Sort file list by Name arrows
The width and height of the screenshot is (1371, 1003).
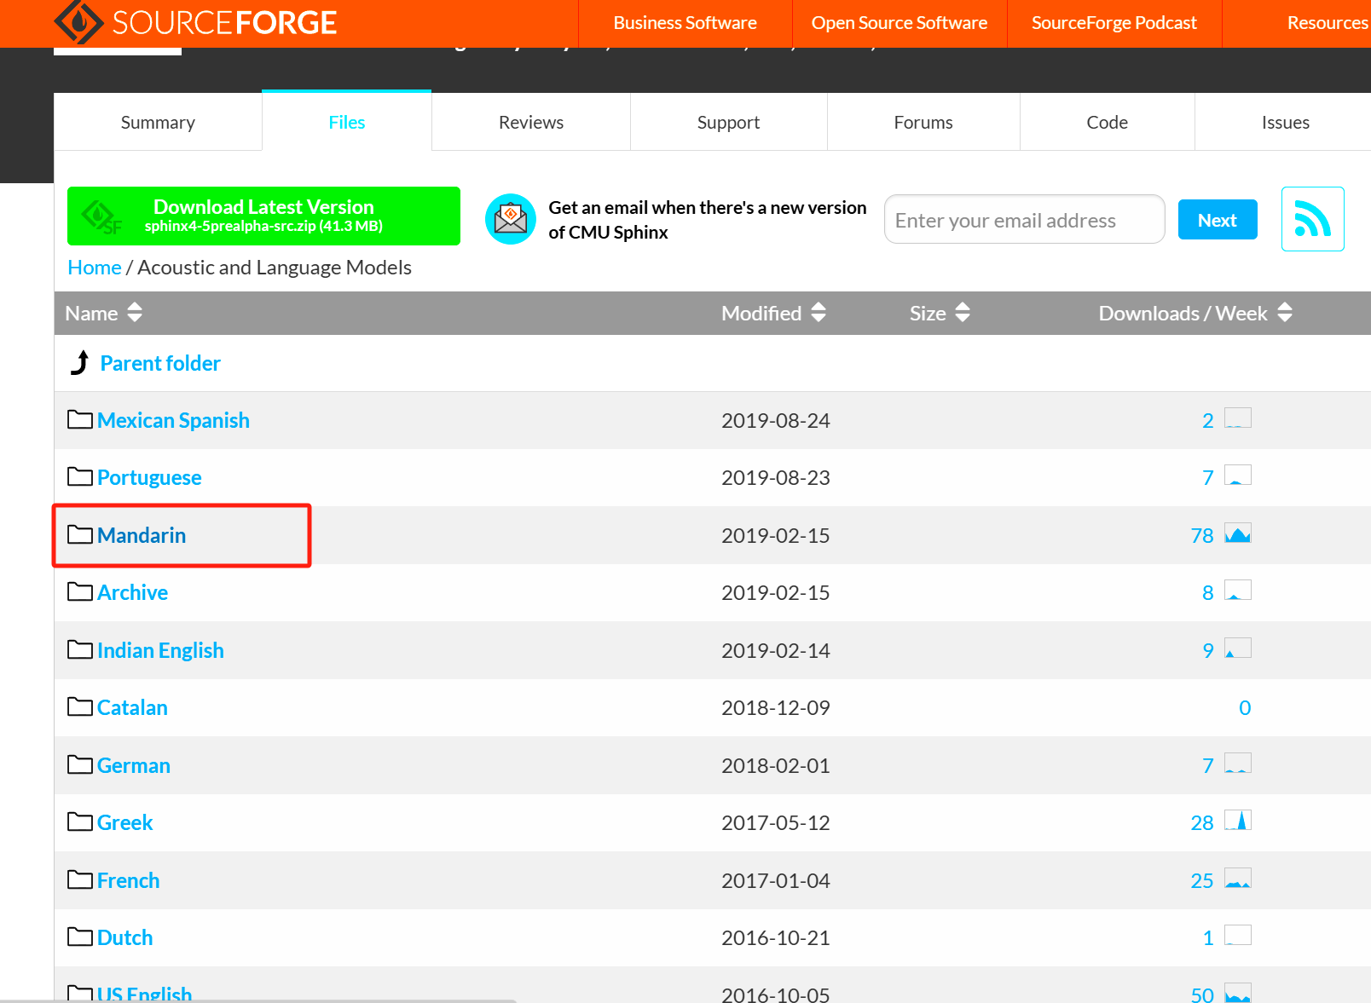(x=135, y=313)
